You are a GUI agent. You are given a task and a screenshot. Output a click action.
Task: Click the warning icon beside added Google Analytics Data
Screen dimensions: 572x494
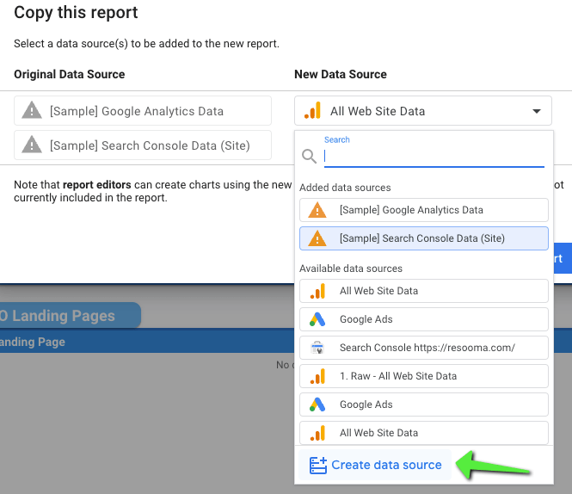coord(317,210)
